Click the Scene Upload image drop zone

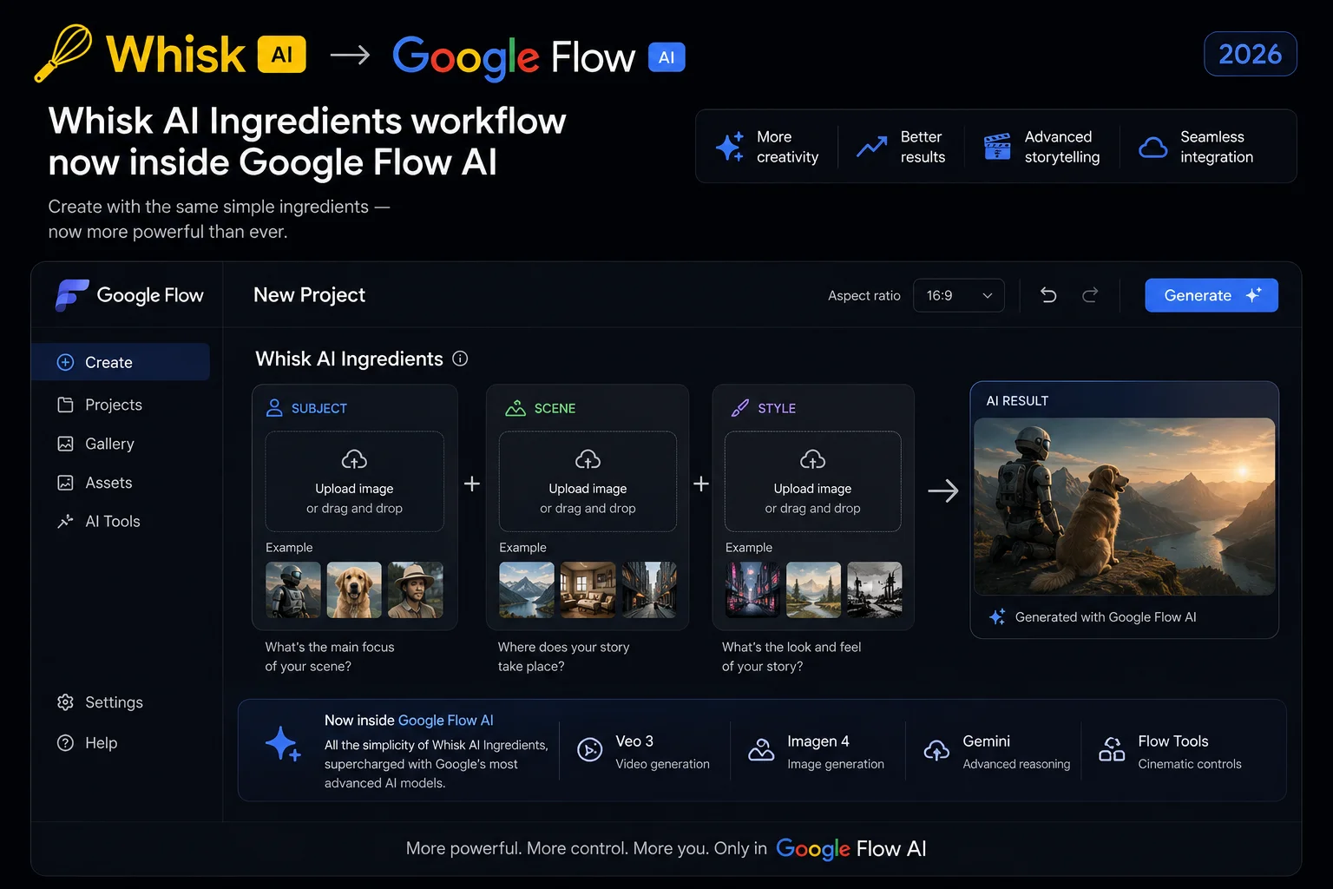pyautogui.click(x=588, y=482)
